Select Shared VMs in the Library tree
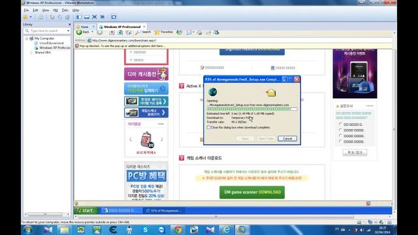This screenshot has height=235, width=418. pyautogui.click(x=42, y=52)
